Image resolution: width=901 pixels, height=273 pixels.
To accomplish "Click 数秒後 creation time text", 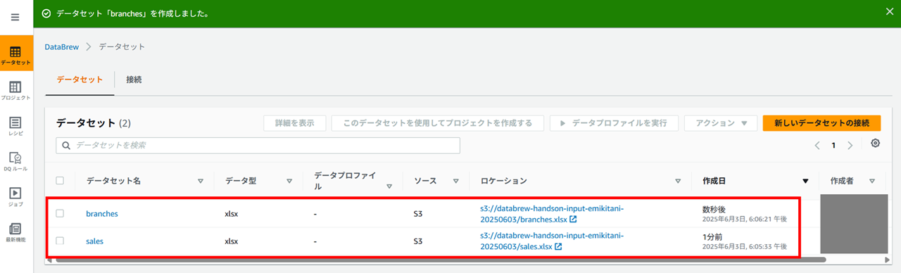I will 713,210.
